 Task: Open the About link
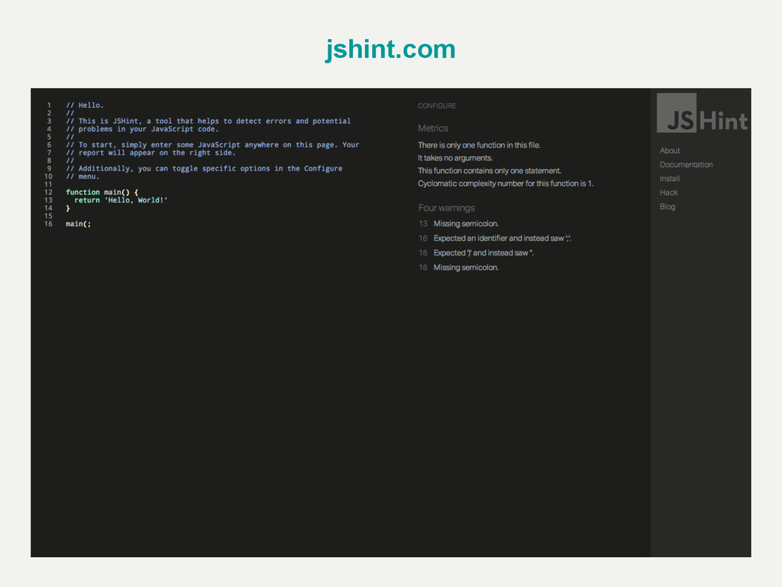point(670,151)
